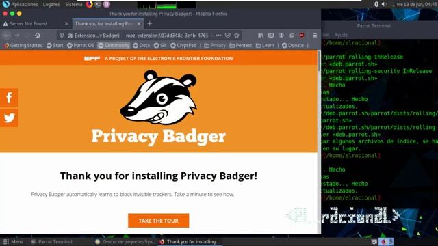
Task: Click the Privacy Badger red toolbar icon
Action: tap(302, 36)
